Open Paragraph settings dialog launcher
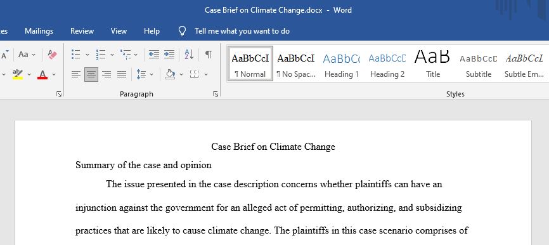 point(216,94)
